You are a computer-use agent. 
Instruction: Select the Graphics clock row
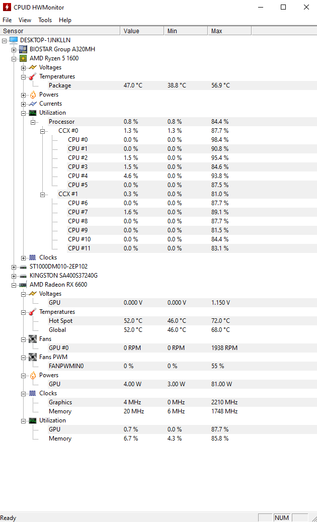[x=183, y=402]
